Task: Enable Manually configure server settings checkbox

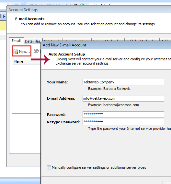Action: 49,167
